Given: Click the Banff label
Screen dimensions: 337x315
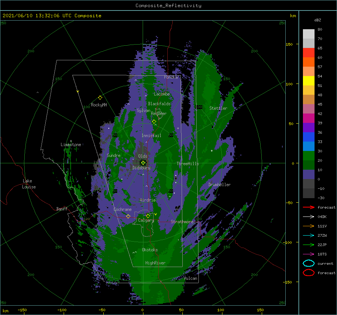Looking at the screenshot, I should click(x=62, y=209).
